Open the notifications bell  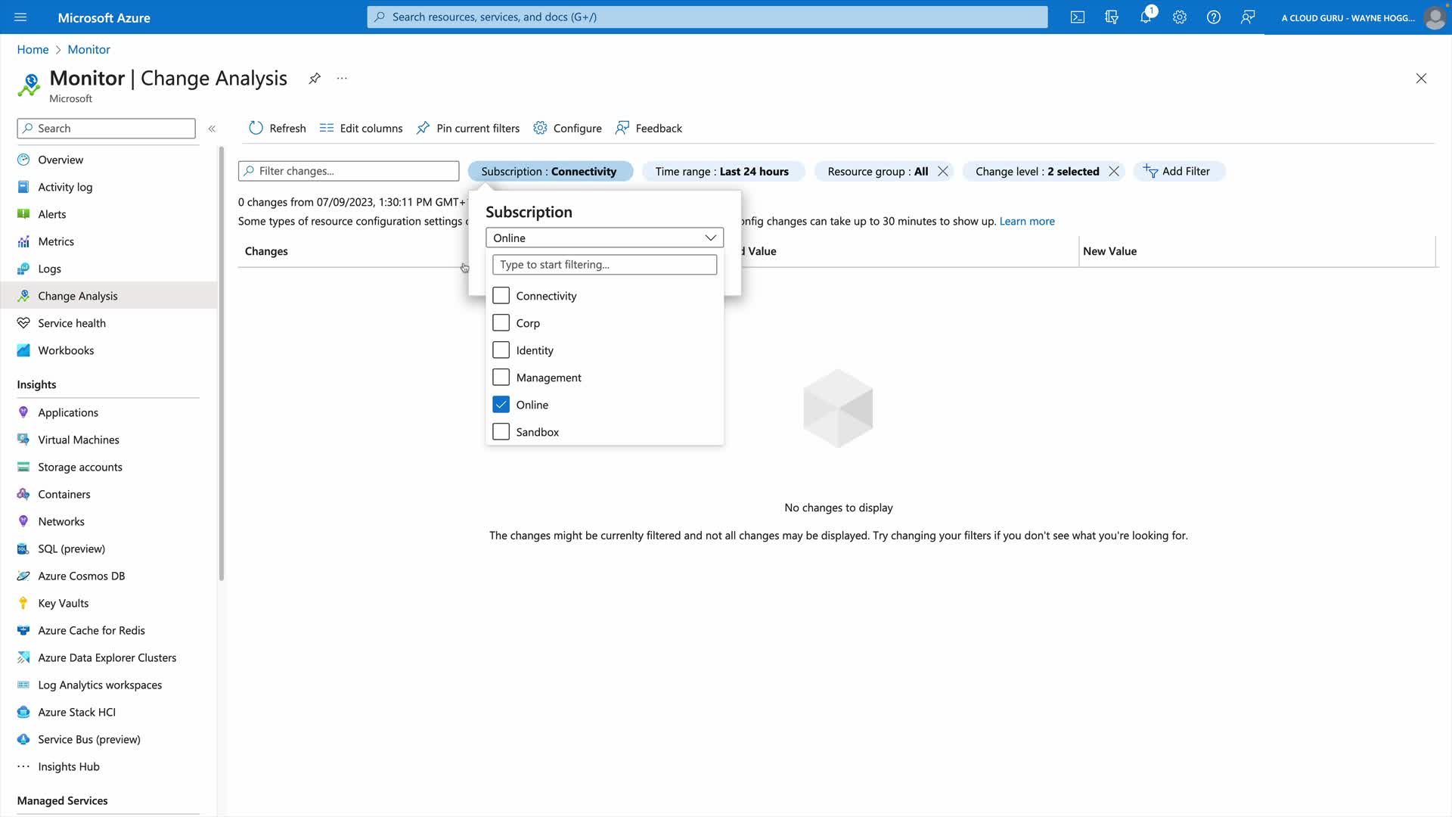click(x=1146, y=17)
